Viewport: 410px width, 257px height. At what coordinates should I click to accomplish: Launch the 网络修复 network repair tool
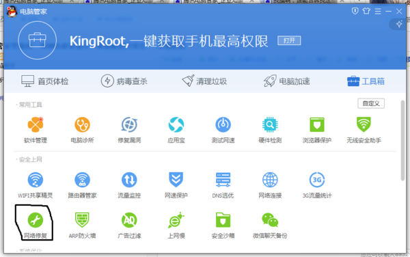tap(36, 226)
